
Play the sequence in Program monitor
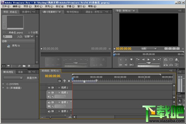click(148, 60)
